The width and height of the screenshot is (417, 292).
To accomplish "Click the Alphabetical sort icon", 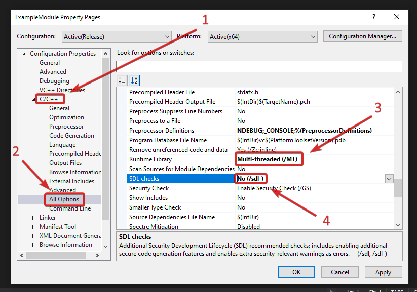I will pos(134,80).
